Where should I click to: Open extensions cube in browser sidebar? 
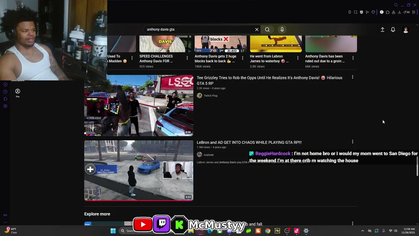pos(5,99)
